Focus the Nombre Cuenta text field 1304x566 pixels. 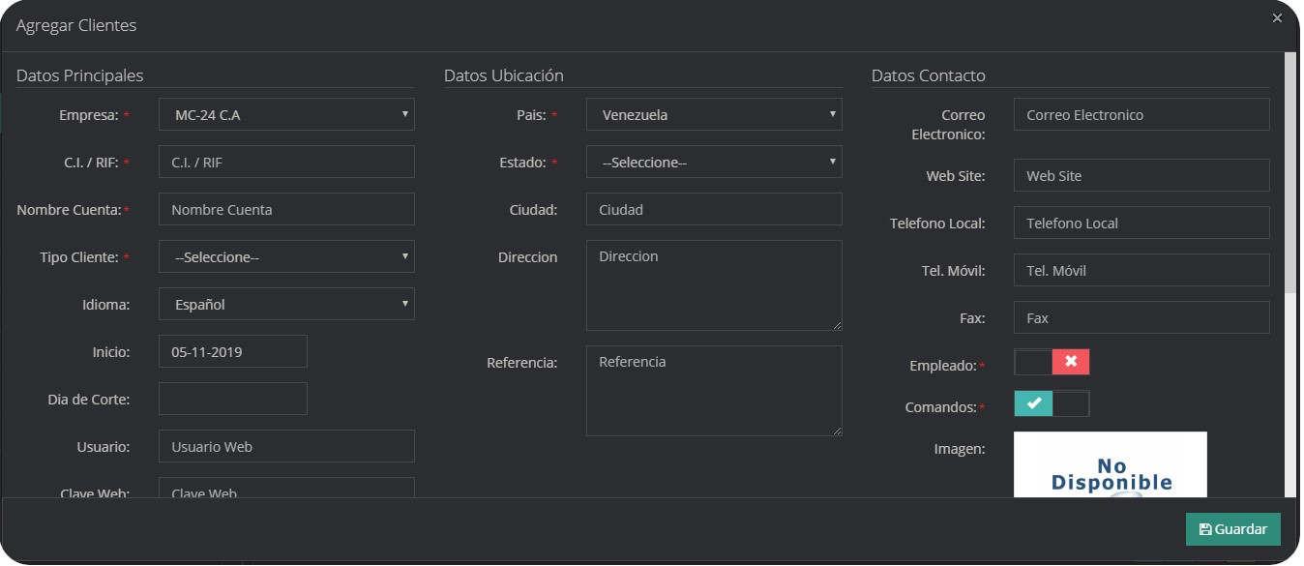[x=286, y=210]
